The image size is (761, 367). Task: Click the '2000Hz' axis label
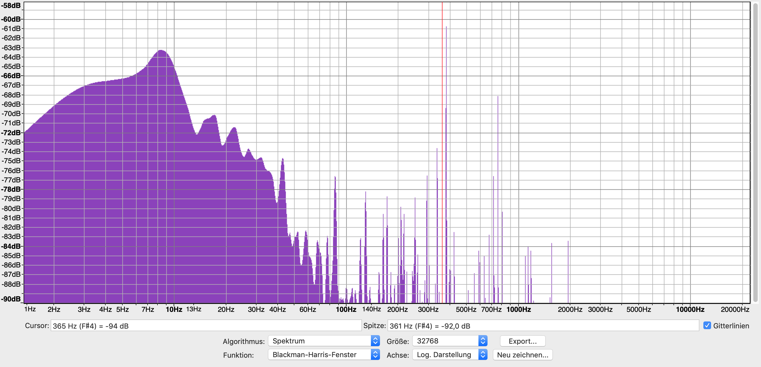[570, 309]
